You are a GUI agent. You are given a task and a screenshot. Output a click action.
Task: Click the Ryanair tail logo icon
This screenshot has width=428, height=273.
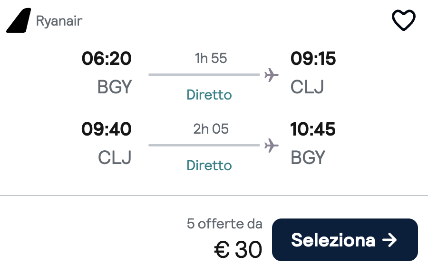(19, 20)
